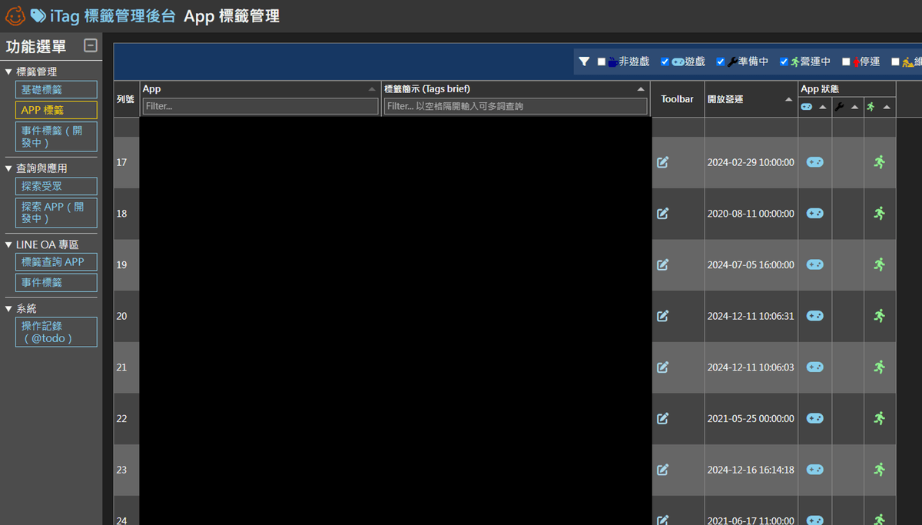Open the edit icon for row 18

[662, 214]
